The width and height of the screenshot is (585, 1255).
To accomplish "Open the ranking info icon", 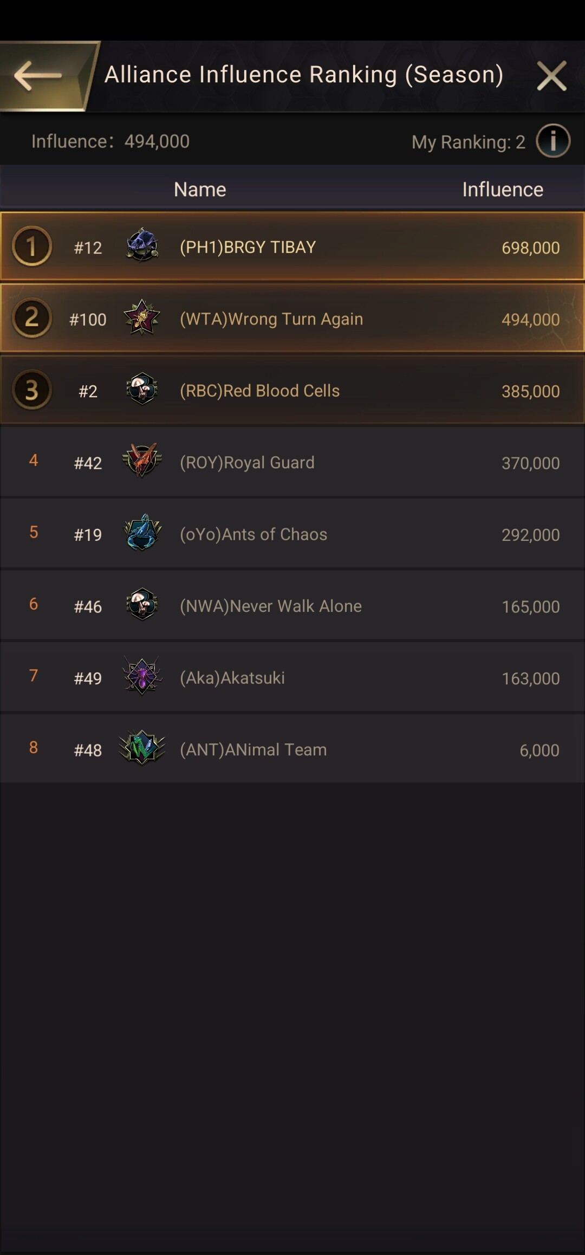I will tap(552, 141).
